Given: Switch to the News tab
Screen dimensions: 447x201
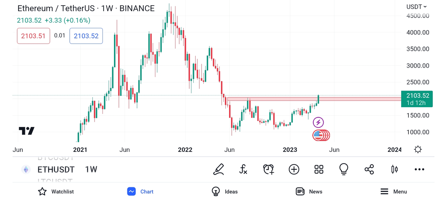Looking at the screenshot, I should point(309,191).
